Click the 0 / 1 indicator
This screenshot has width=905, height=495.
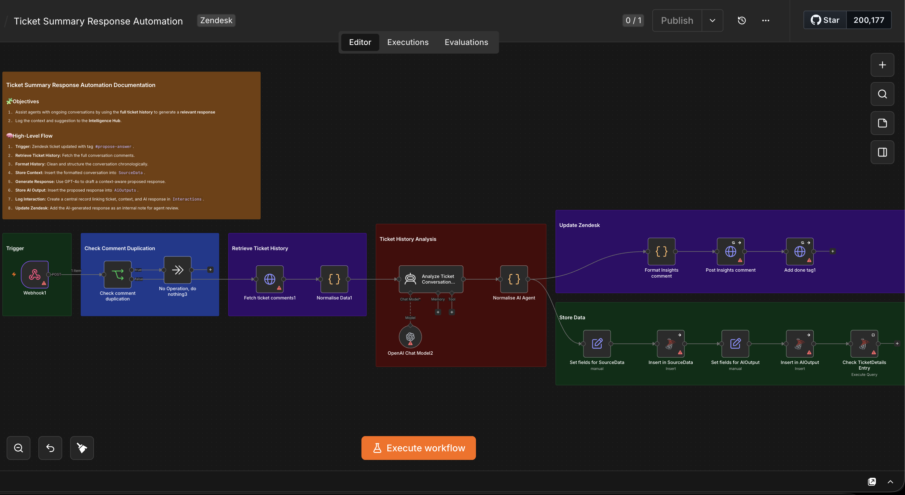click(x=633, y=21)
